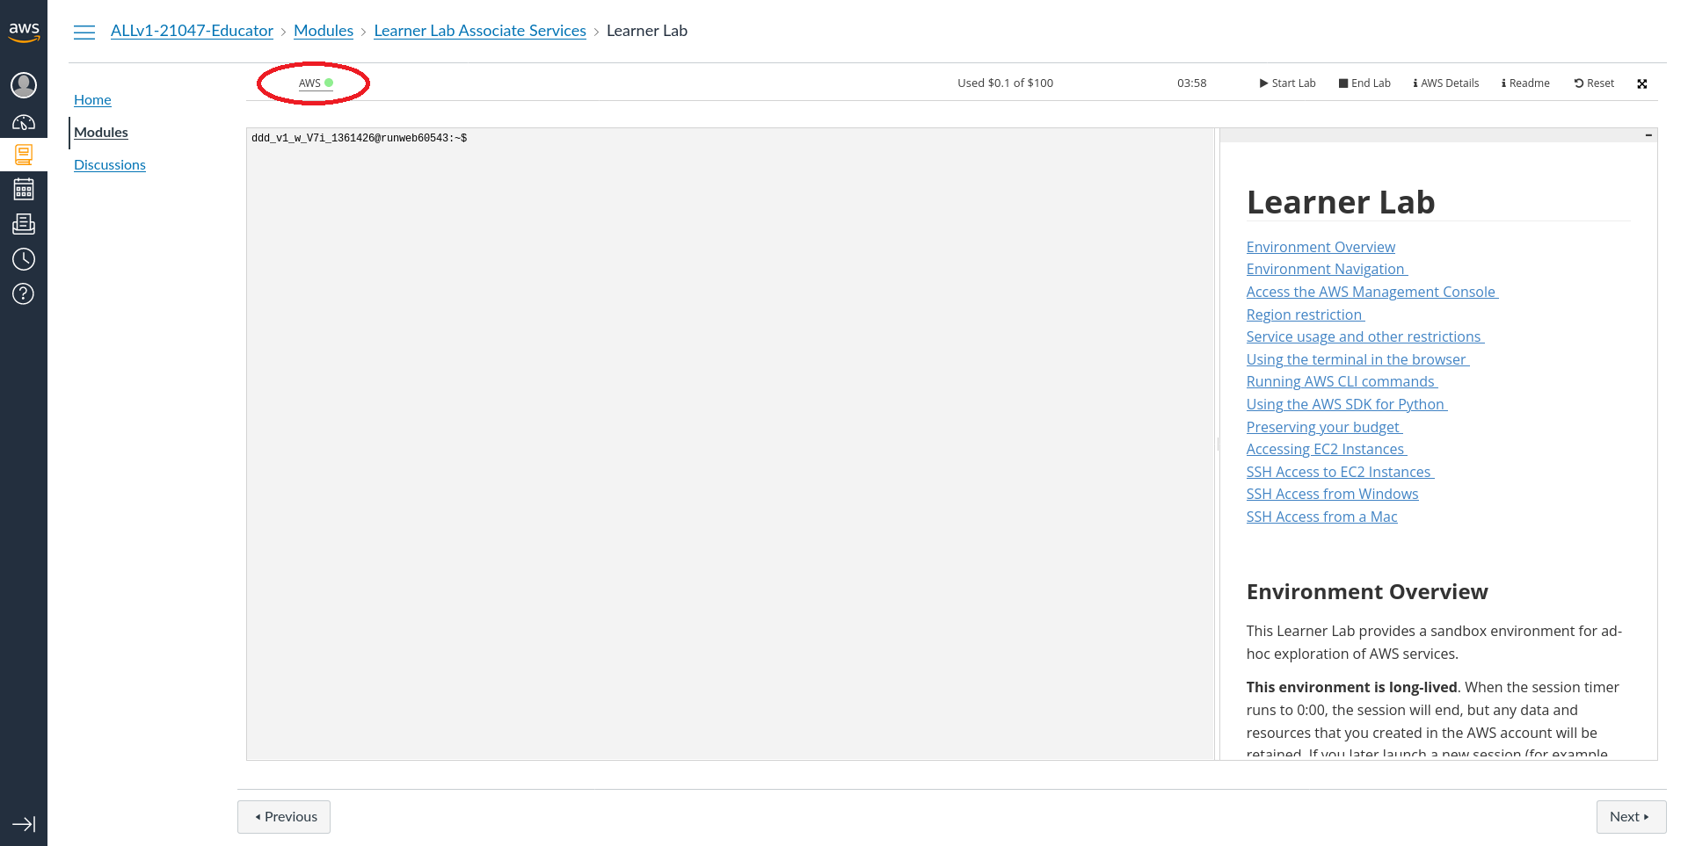Viewport: 1688px width, 846px height.
Task: Open the Help question mark icon
Action: (x=24, y=293)
